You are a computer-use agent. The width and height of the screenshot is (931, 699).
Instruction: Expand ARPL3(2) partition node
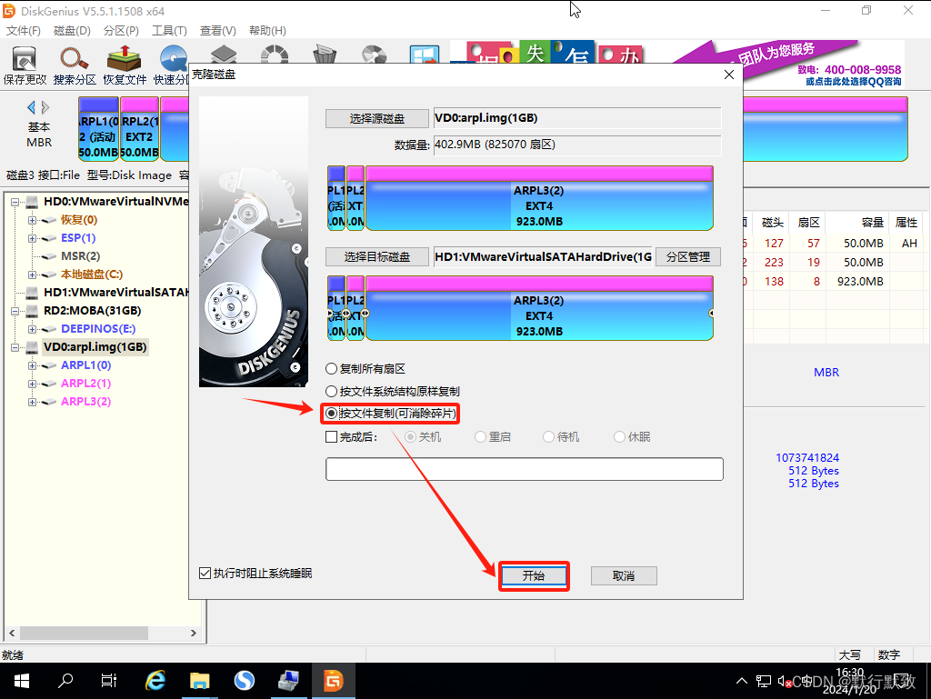tap(32, 402)
